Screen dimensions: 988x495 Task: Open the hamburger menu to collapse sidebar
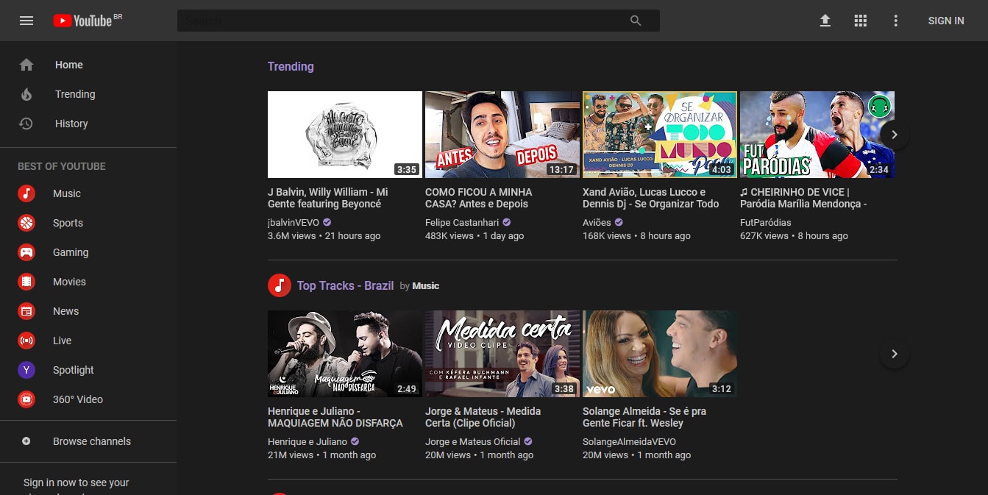point(26,21)
